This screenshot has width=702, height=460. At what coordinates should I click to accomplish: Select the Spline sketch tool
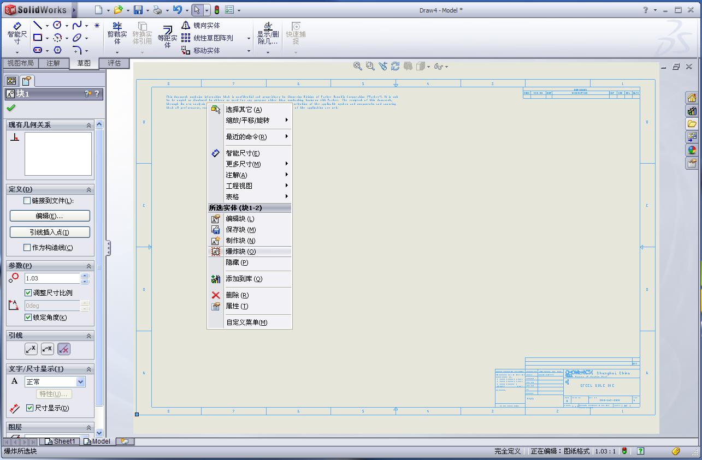[77, 25]
